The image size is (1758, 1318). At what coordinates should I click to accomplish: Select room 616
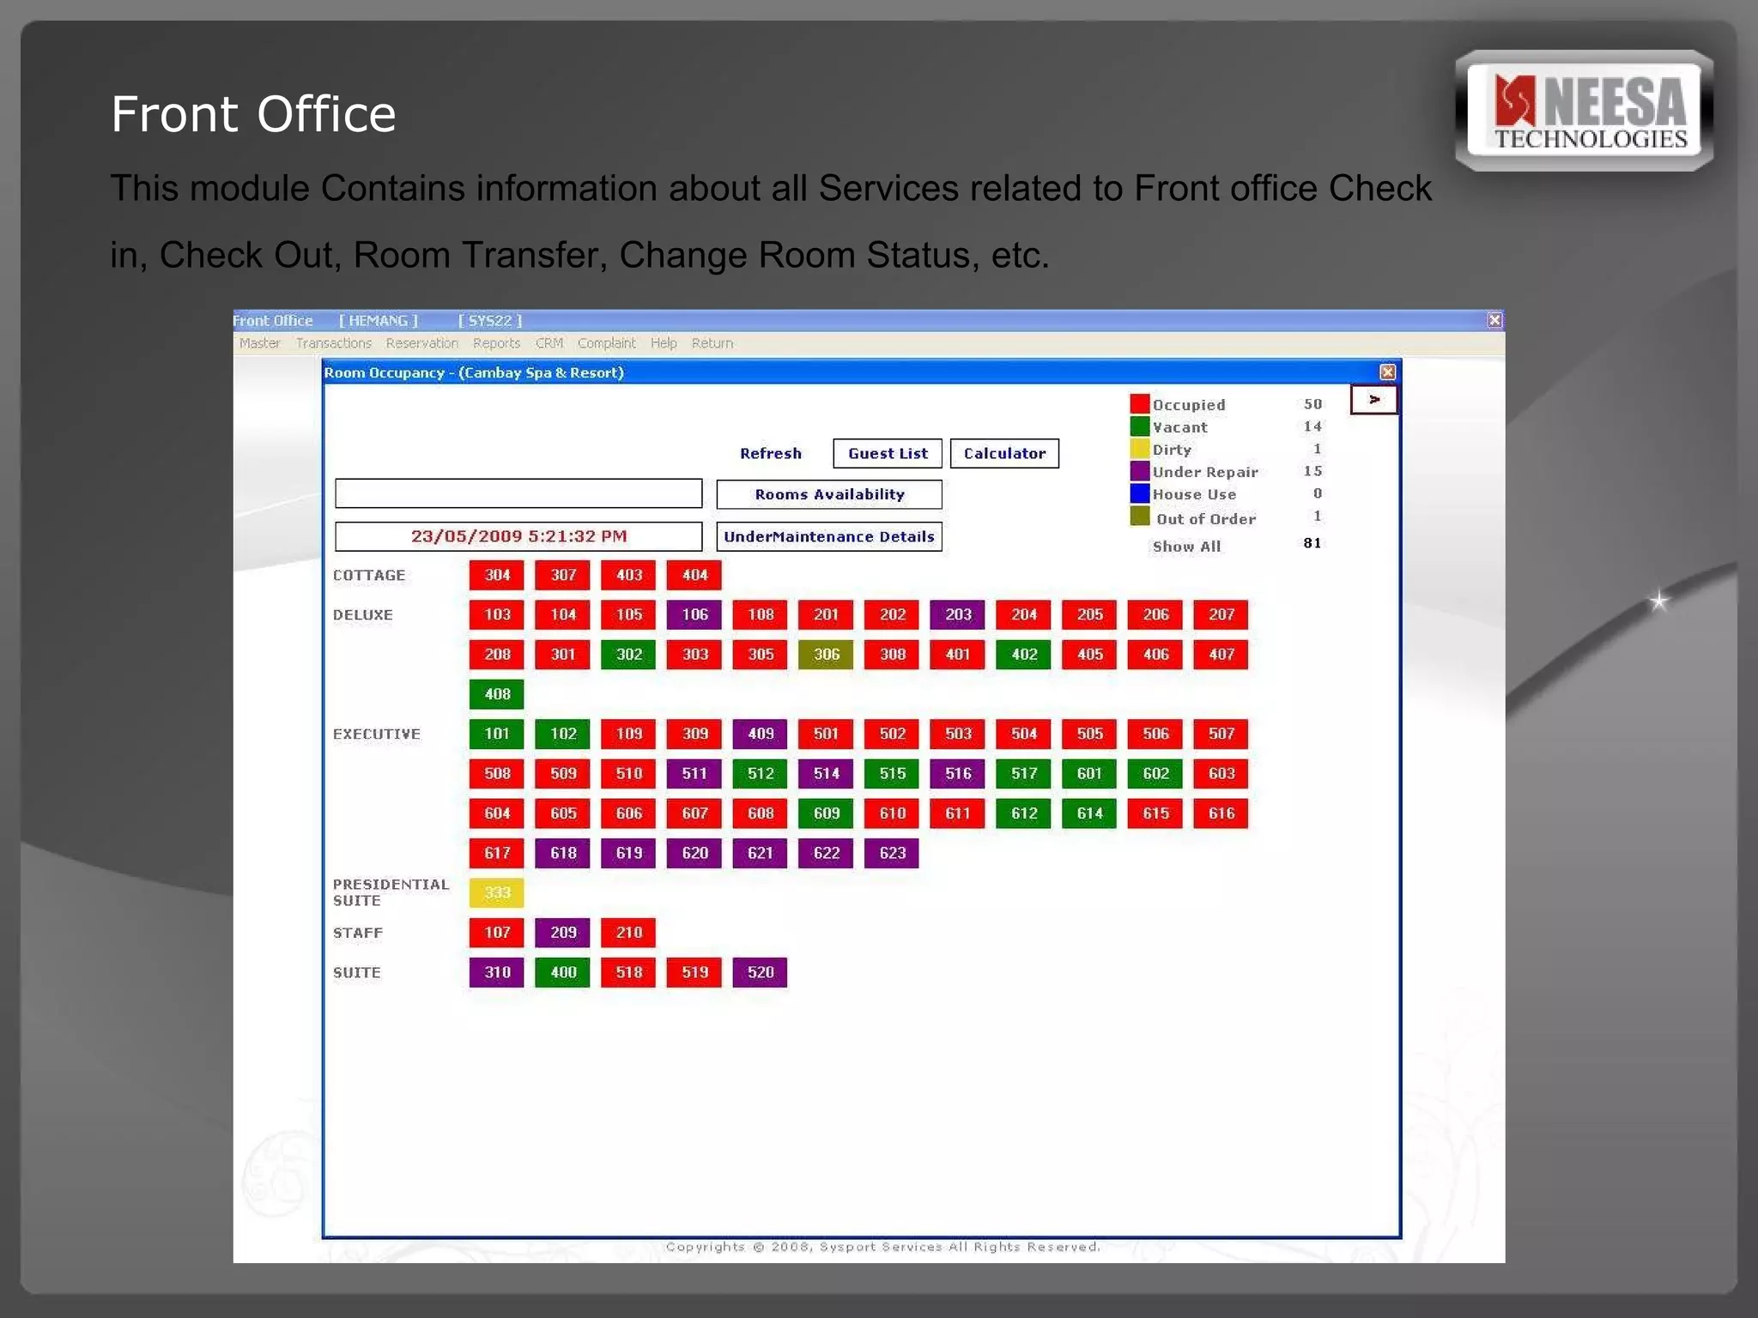click(x=1222, y=813)
